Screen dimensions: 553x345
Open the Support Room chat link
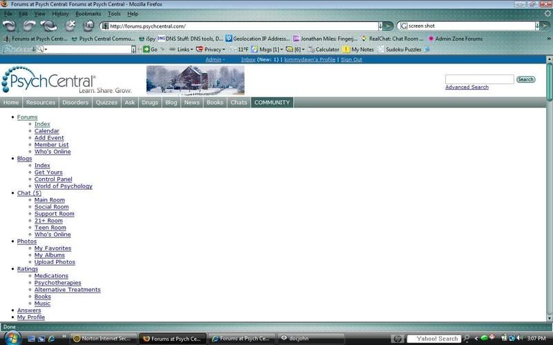point(55,214)
